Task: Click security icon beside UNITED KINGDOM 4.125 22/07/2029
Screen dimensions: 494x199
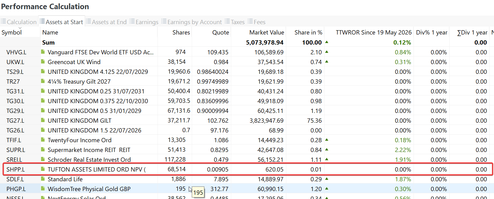Action: [x=43, y=71]
